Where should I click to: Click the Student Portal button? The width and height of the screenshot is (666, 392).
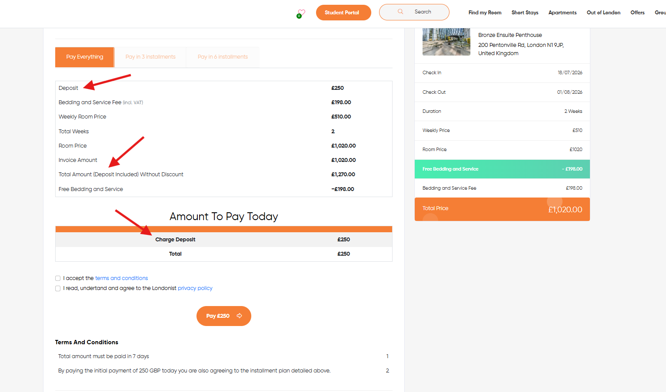click(343, 13)
